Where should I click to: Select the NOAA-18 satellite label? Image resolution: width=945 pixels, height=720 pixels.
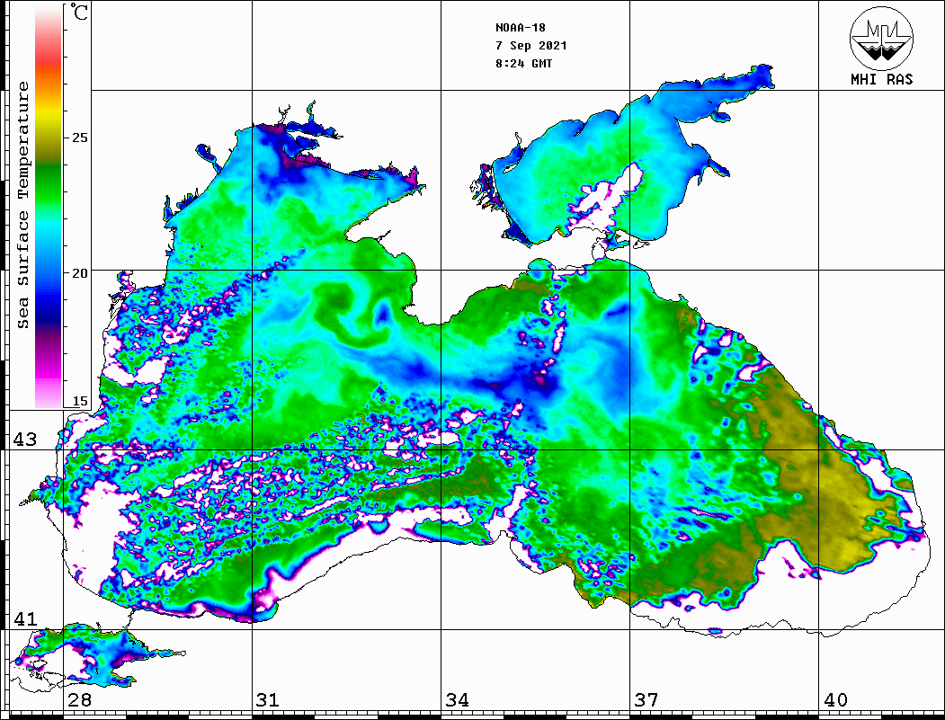pos(521,28)
